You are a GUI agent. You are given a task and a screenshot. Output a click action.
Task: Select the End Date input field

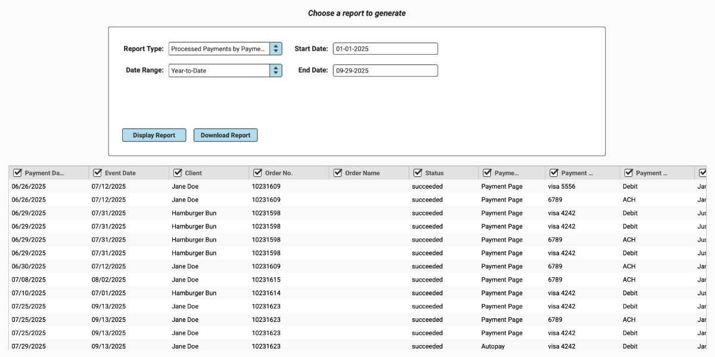(x=385, y=70)
